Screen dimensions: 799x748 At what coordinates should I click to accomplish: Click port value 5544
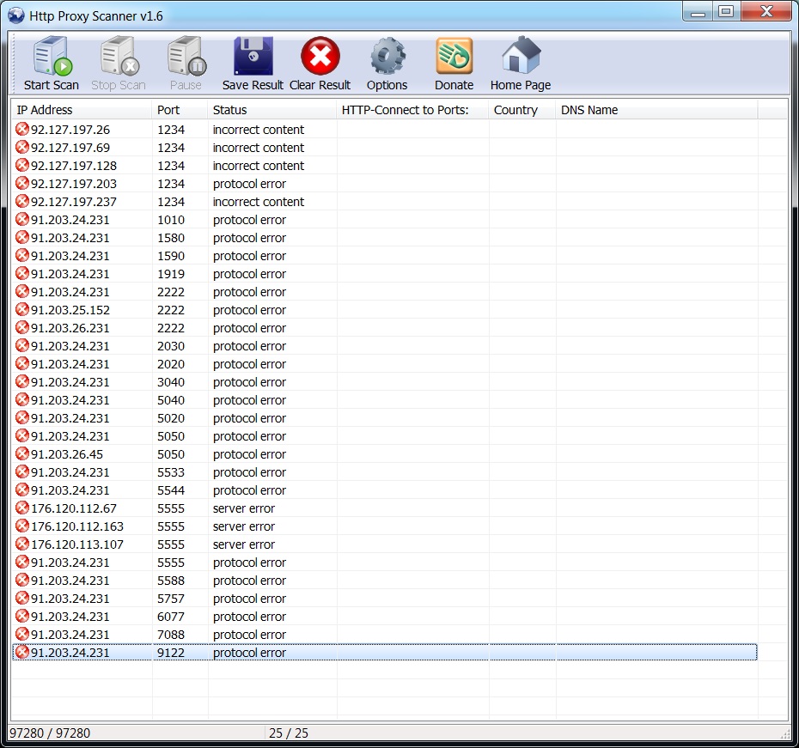point(171,490)
